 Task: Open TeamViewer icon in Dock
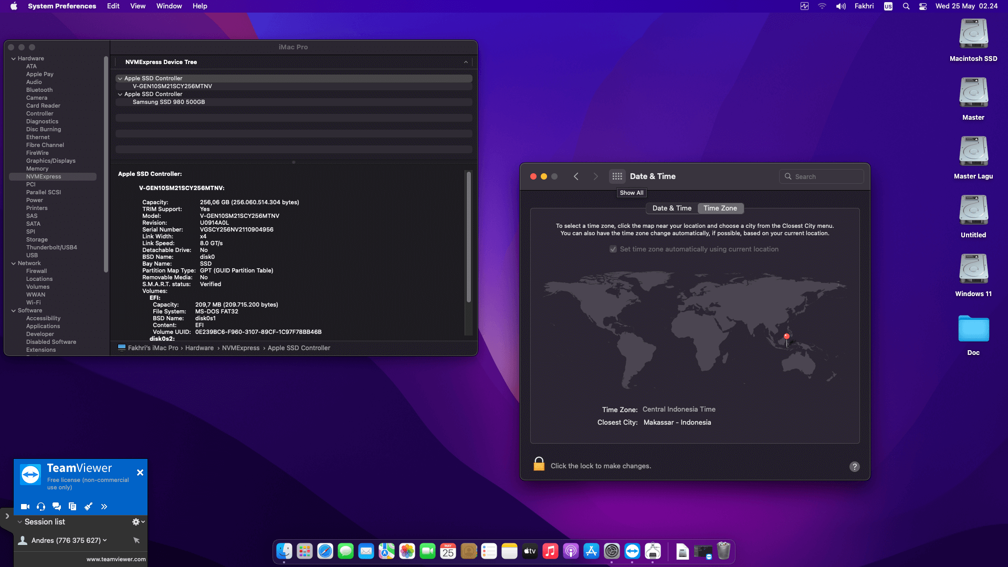[632, 551]
